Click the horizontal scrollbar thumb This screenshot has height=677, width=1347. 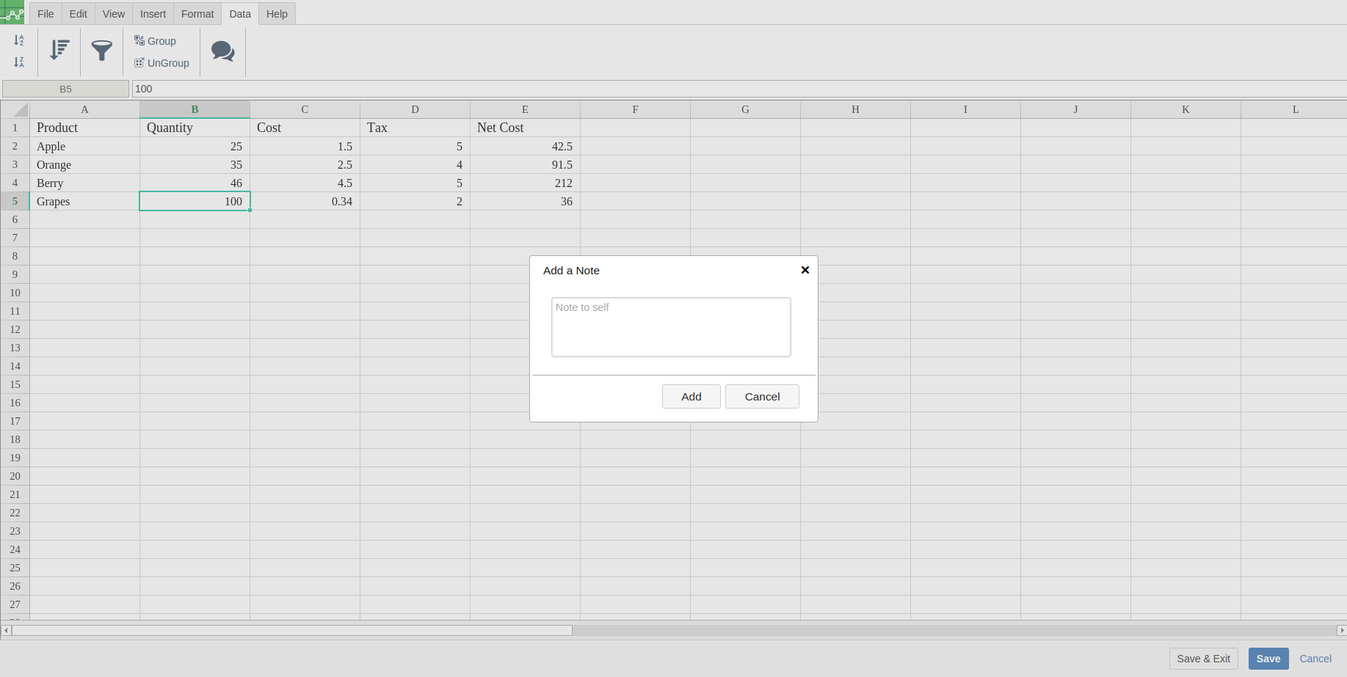pos(291,631)
